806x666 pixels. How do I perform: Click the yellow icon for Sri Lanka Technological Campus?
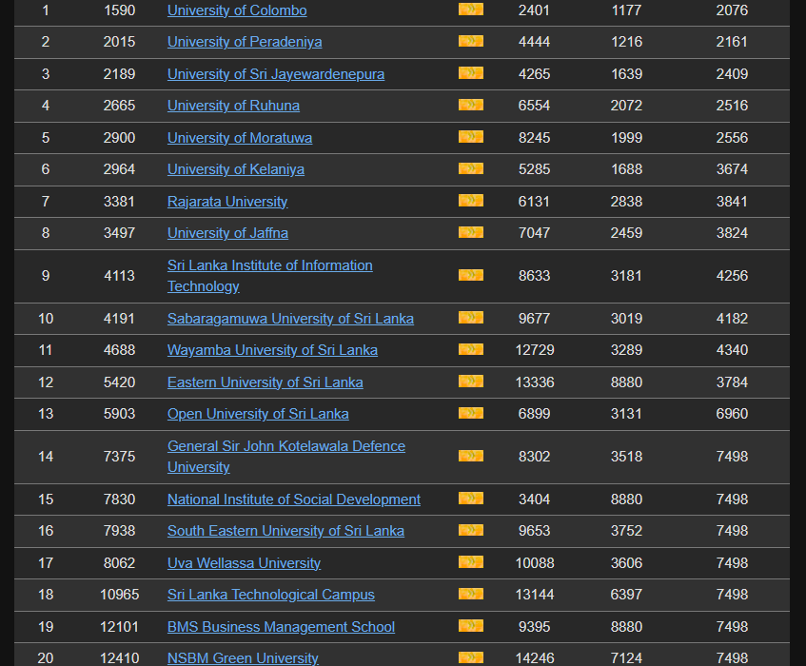pos(470,594)
